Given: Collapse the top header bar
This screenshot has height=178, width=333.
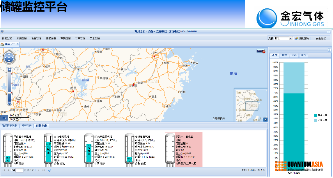Looking at the screenshot, I should pyautogui.click(x=329, y=32).
